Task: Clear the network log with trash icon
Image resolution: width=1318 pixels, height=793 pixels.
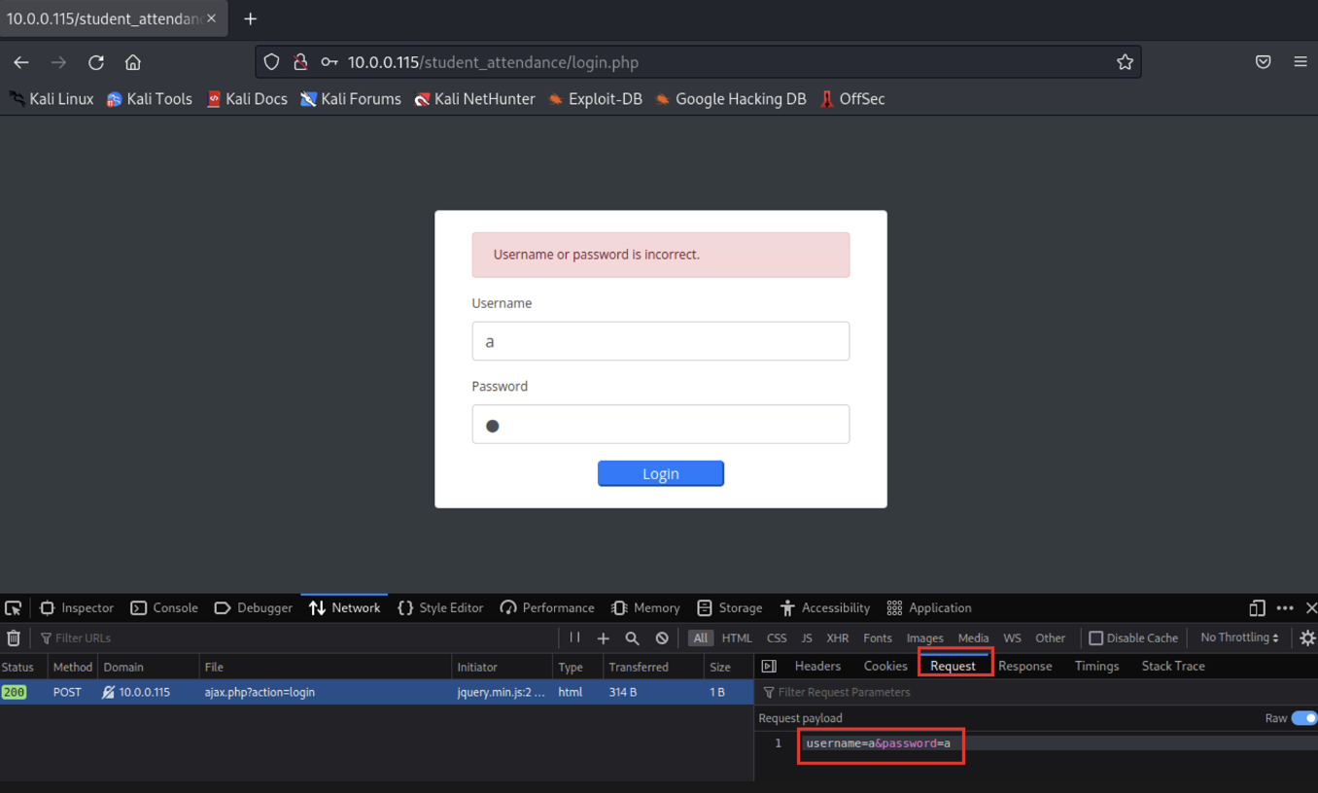Action: [14, 638]
